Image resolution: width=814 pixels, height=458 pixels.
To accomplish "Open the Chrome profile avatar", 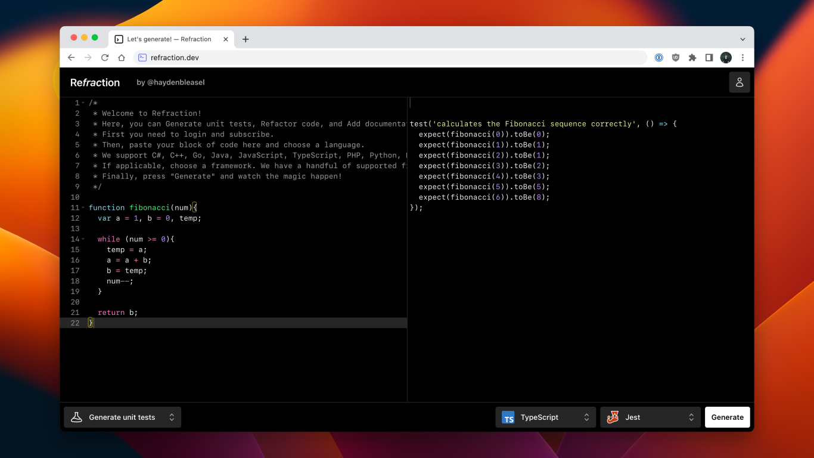I will pyautogui.click(x=726, y=58).
